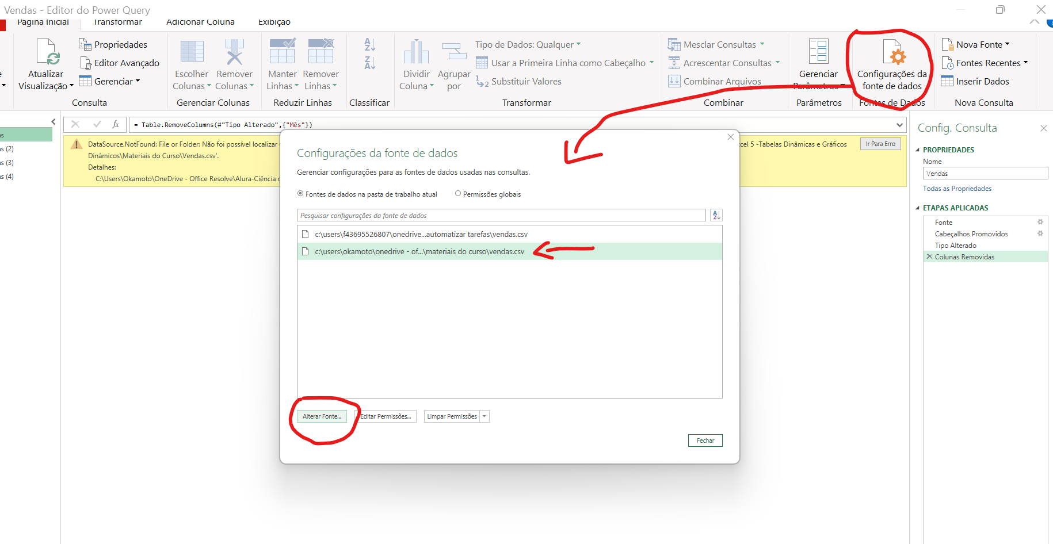Select the Colunas Removidas applied step
Screen dimensions: 1053x544
pyautogui.click(x=985, y=256)
